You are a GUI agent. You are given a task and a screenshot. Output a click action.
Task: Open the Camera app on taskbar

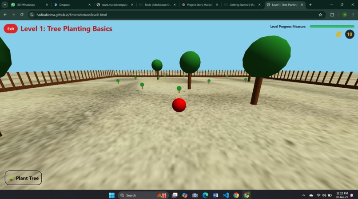[195, 195]
